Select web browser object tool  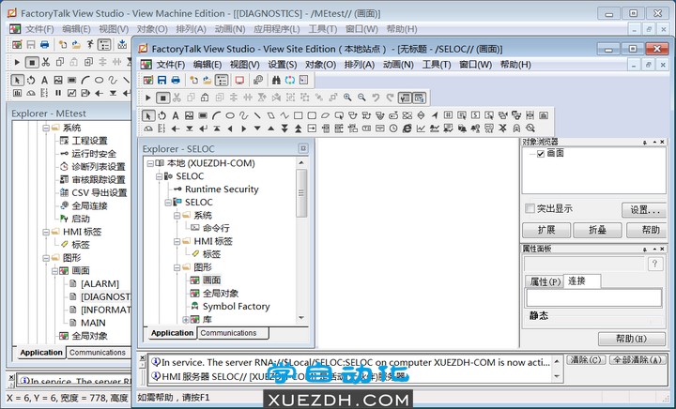(407, 129)
